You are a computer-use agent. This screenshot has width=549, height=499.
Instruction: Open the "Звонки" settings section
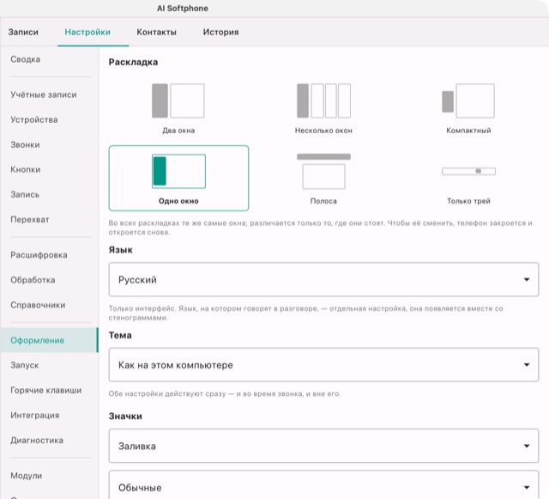click(x=50, y=144)
